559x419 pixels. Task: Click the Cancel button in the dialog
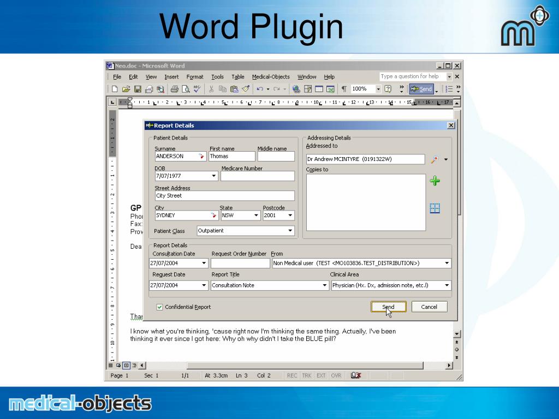429,307
